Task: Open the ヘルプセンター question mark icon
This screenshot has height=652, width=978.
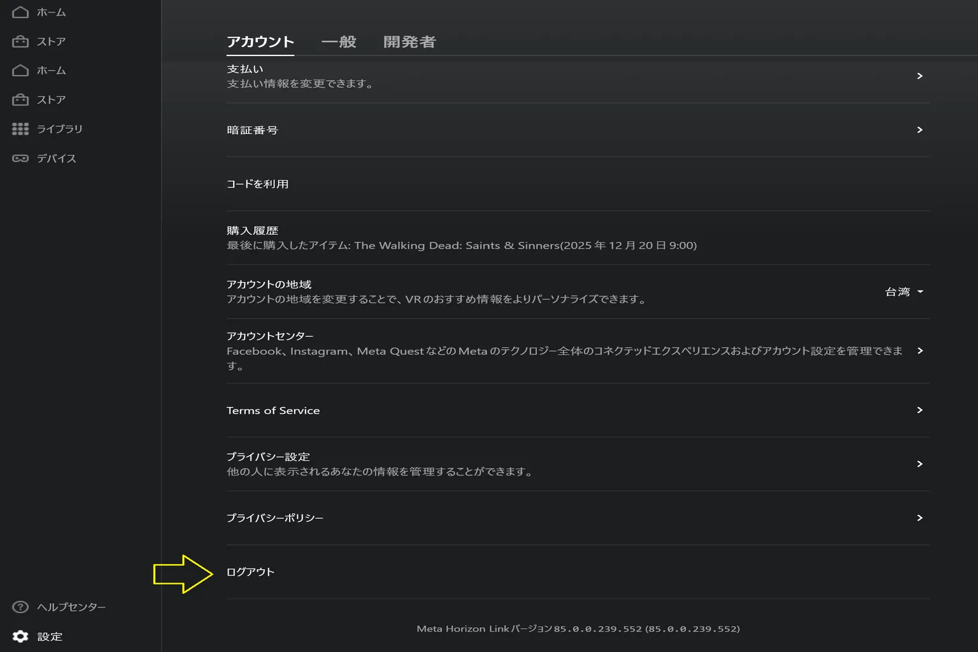Action: [x=20, y=607]
